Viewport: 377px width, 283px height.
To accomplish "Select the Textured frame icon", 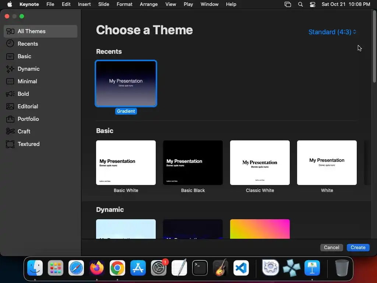I will pos(10,144).
